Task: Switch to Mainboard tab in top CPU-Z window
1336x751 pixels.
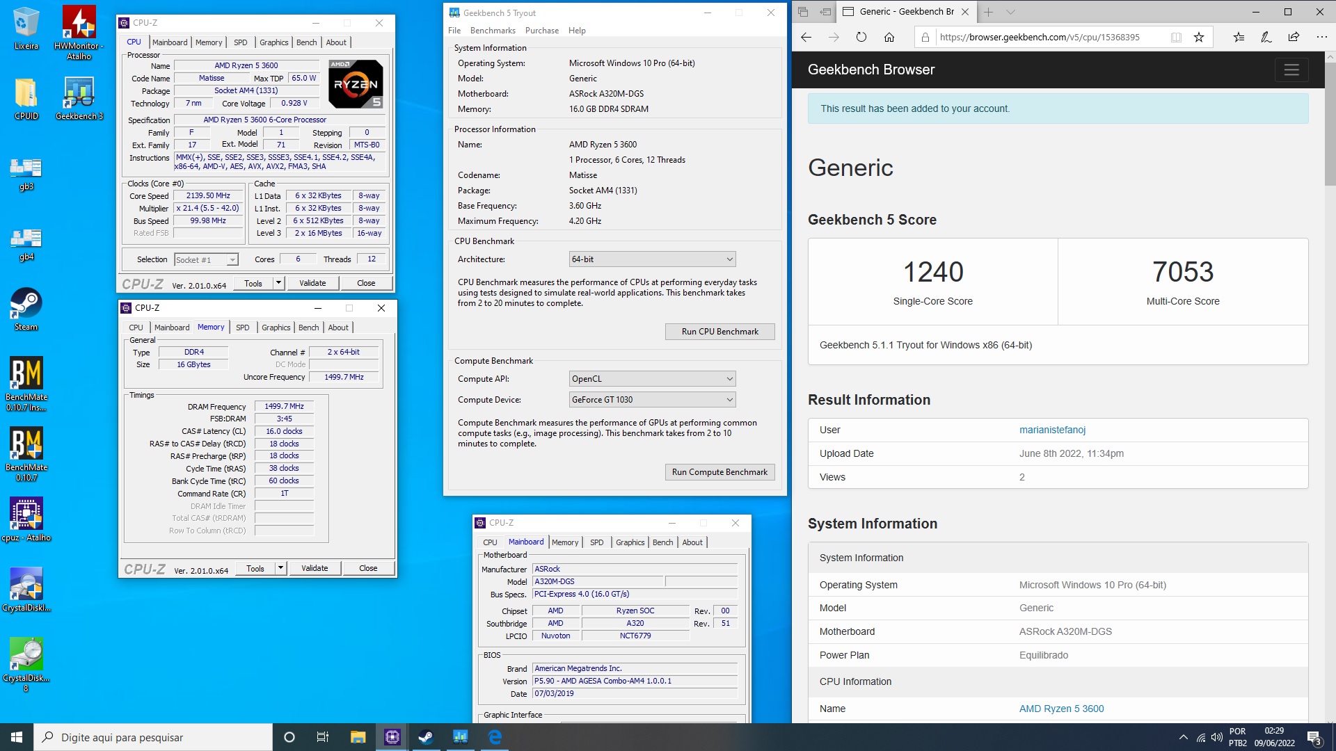Action: (170, 42)
